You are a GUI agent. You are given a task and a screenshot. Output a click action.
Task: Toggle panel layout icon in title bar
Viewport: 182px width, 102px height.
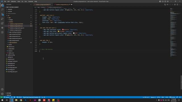tap(163, 1)
